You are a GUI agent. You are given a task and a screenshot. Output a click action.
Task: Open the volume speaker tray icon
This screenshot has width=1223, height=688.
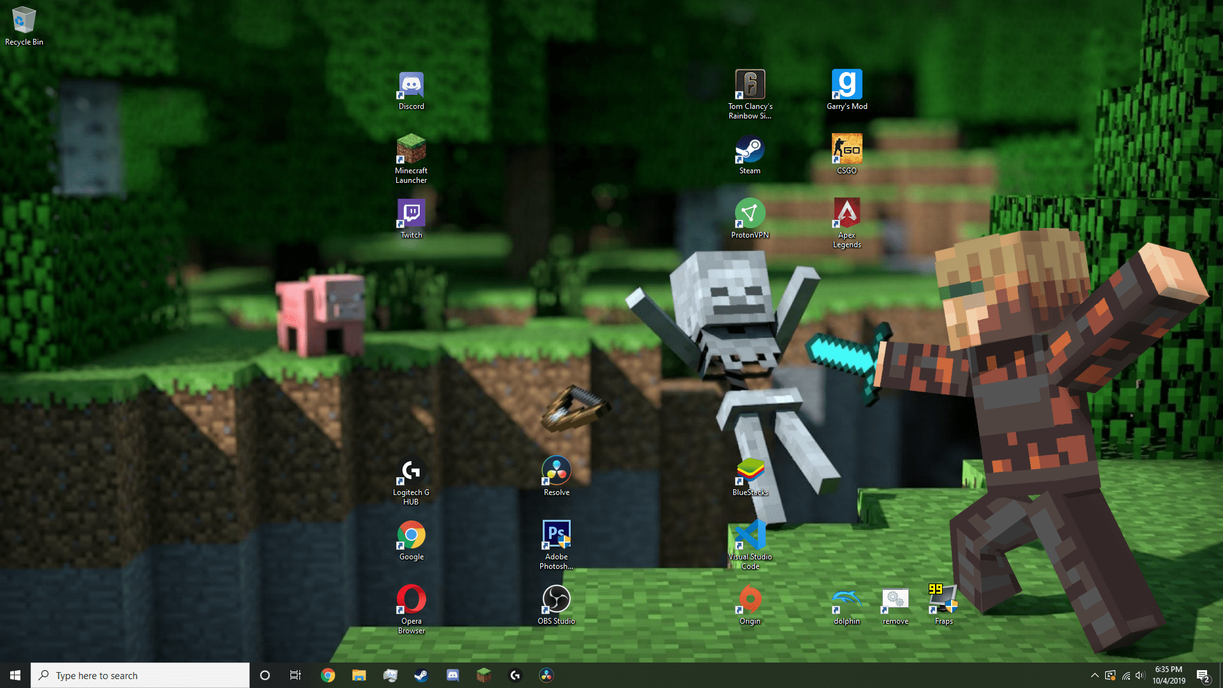tap(1140, 675)
